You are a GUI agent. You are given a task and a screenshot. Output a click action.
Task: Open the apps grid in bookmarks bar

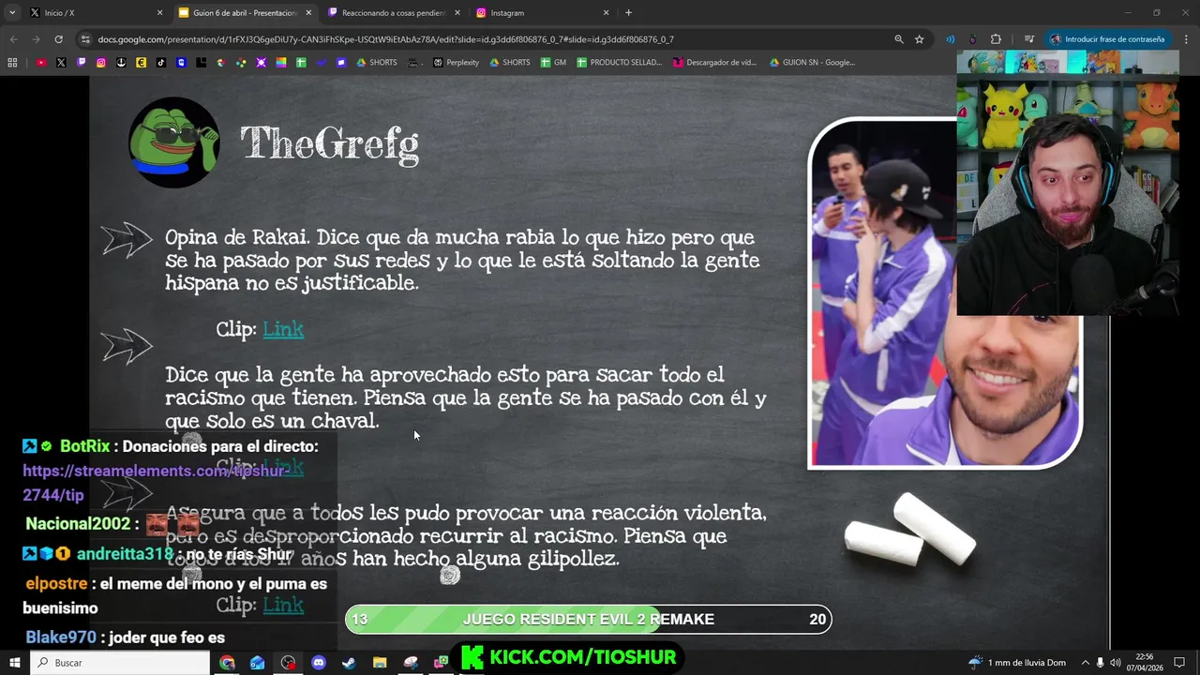click(12, 63)
